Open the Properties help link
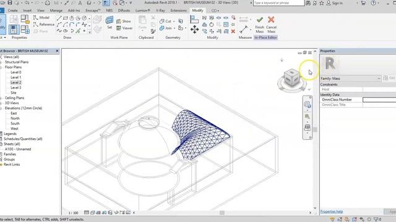Image resolution: width=396 pixels, height=222 pixels. pyautogui.click(x=332, y=212)
